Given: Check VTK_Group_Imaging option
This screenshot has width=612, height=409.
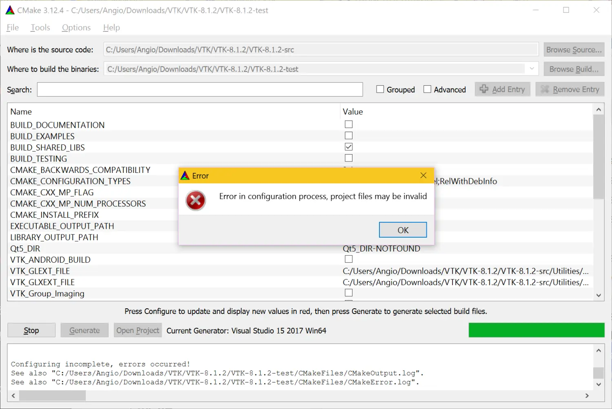Looking at the screenshot, I should click(x=348, y=293).
